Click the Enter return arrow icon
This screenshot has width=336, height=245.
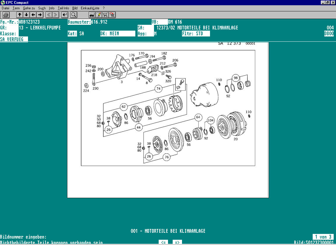click(x=65, y=15)
